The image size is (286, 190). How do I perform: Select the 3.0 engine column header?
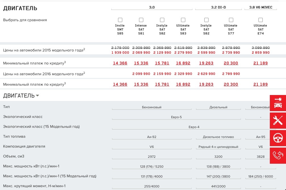[152, 7]
